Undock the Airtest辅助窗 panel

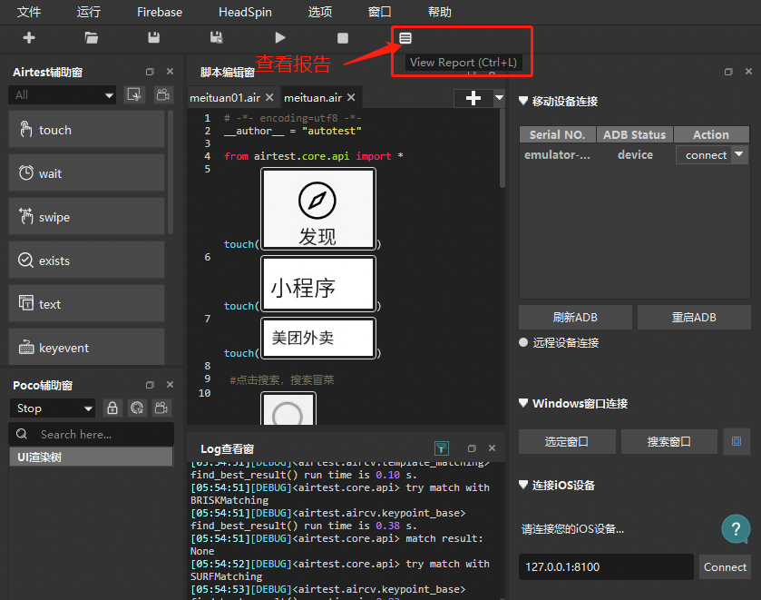150,72
